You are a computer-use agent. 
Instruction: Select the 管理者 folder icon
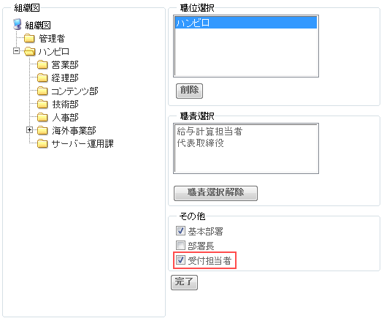click(x=29, y=38)
